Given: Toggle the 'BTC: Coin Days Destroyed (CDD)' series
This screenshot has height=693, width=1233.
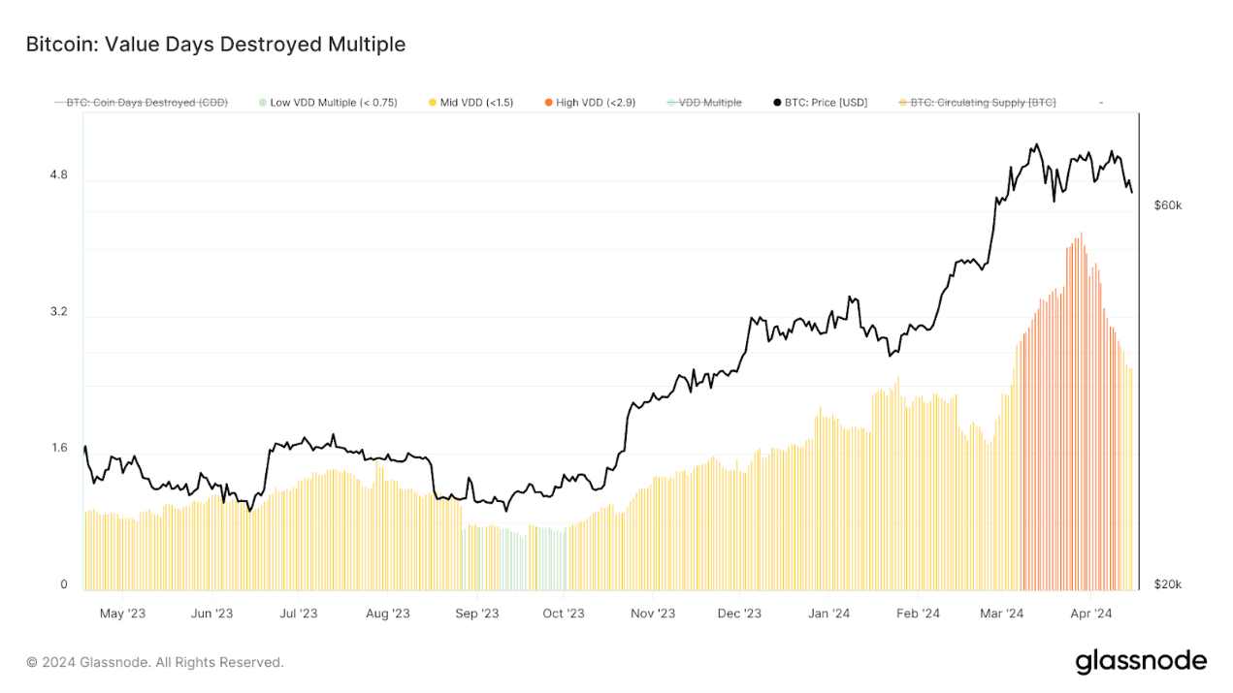Looking at the screenshot, I should (x=147, y=102).
